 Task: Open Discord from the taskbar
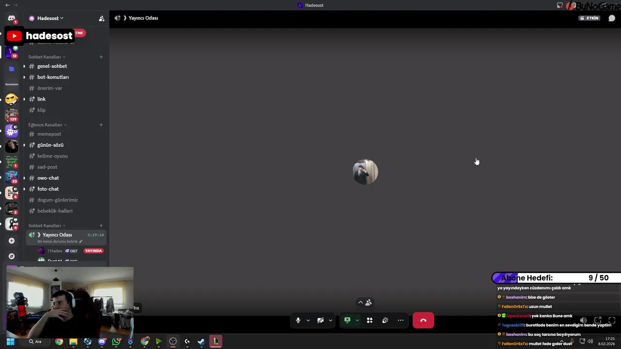(102, 342)
